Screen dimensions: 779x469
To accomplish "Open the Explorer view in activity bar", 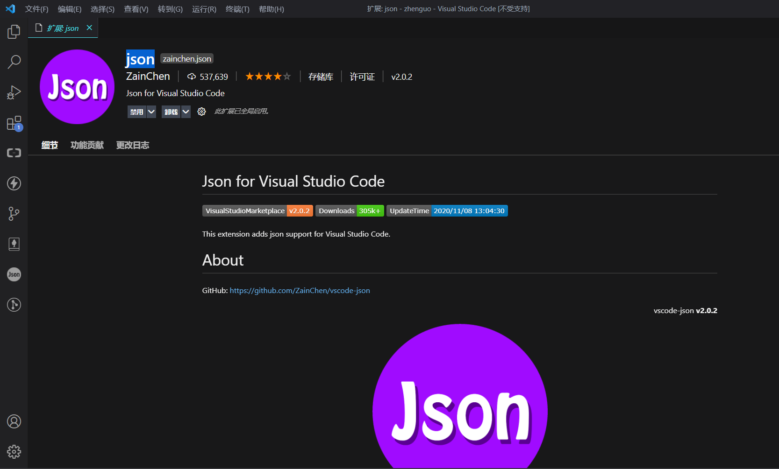I will (14, 32).
